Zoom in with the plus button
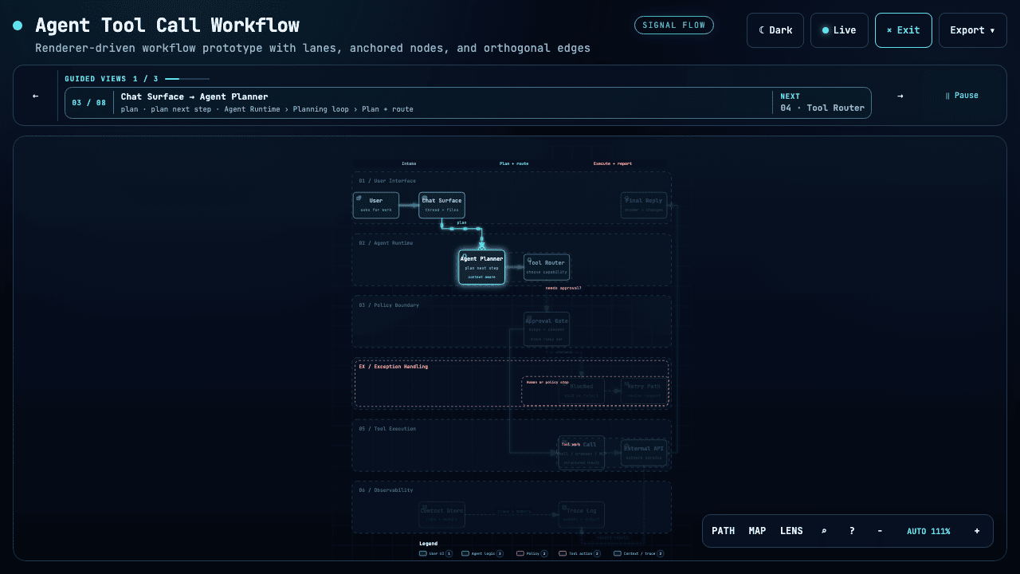 point(977,531)
